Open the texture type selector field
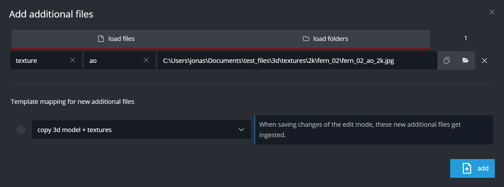The image size is (504, 187). click(x=40, y=61)
